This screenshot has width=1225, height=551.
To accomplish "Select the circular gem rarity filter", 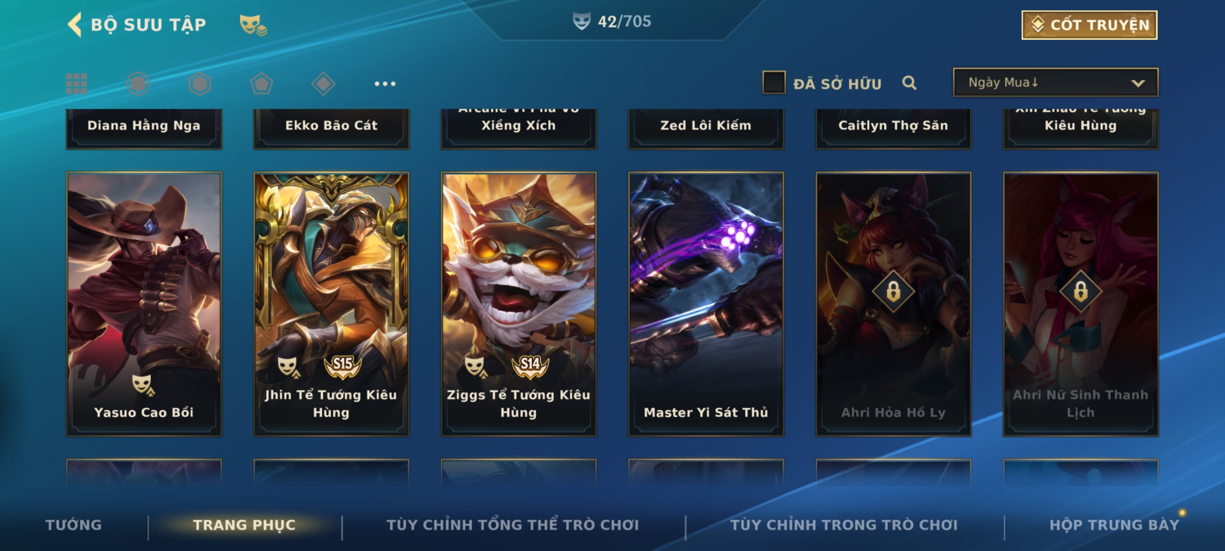I will 138,84.
